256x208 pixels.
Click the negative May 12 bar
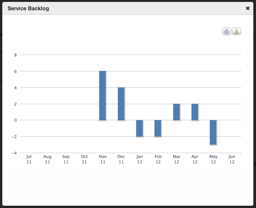pyautogui.click(x=213, y=132)
